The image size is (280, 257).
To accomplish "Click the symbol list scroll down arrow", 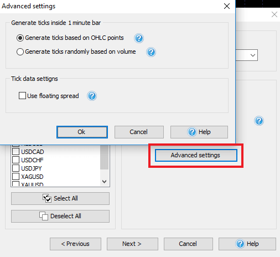I will coord(105,182).
